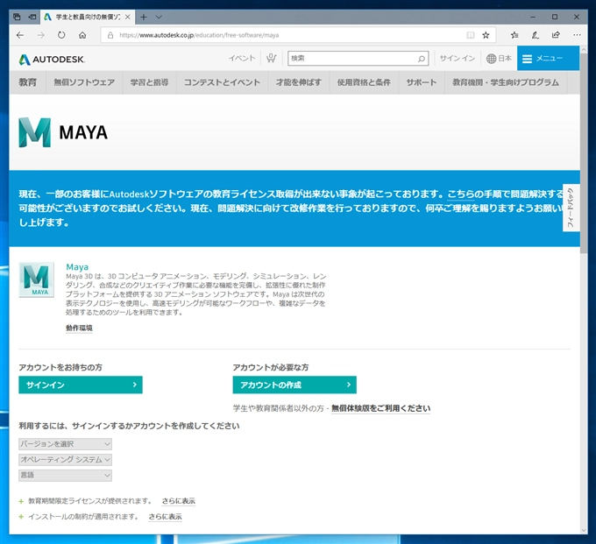Open the hamburger メニュー button

point(548,59)
